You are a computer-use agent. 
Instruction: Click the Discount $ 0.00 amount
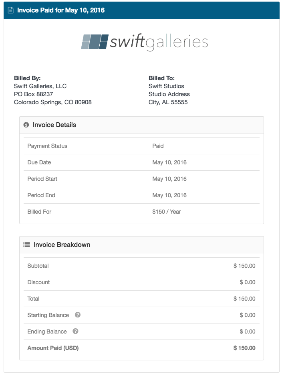pyautogui.click(x=248, y=282)
